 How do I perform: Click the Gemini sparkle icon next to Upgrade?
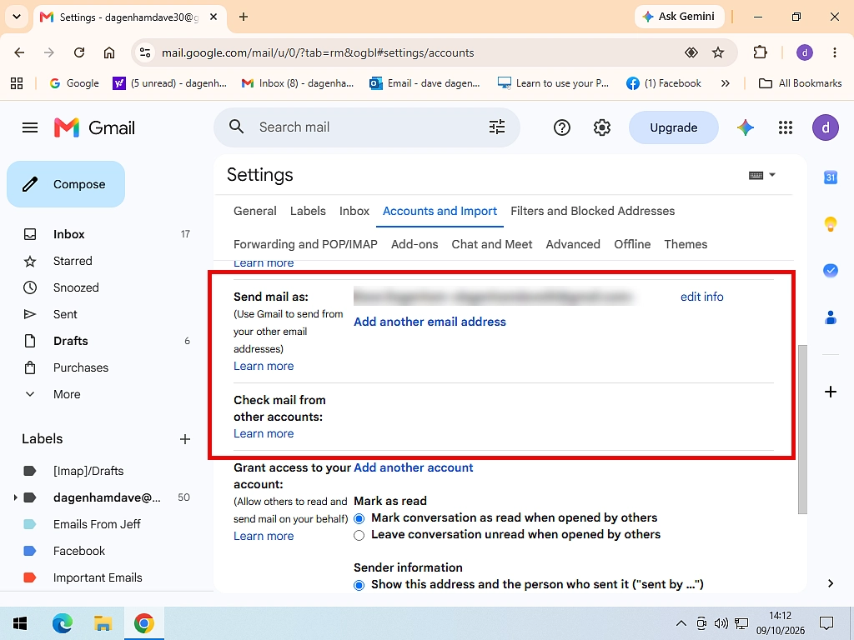pos(746,127)
